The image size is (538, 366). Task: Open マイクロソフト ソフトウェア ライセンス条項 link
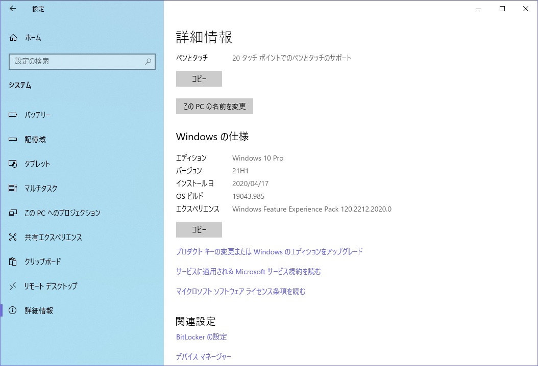pos(240,291)
